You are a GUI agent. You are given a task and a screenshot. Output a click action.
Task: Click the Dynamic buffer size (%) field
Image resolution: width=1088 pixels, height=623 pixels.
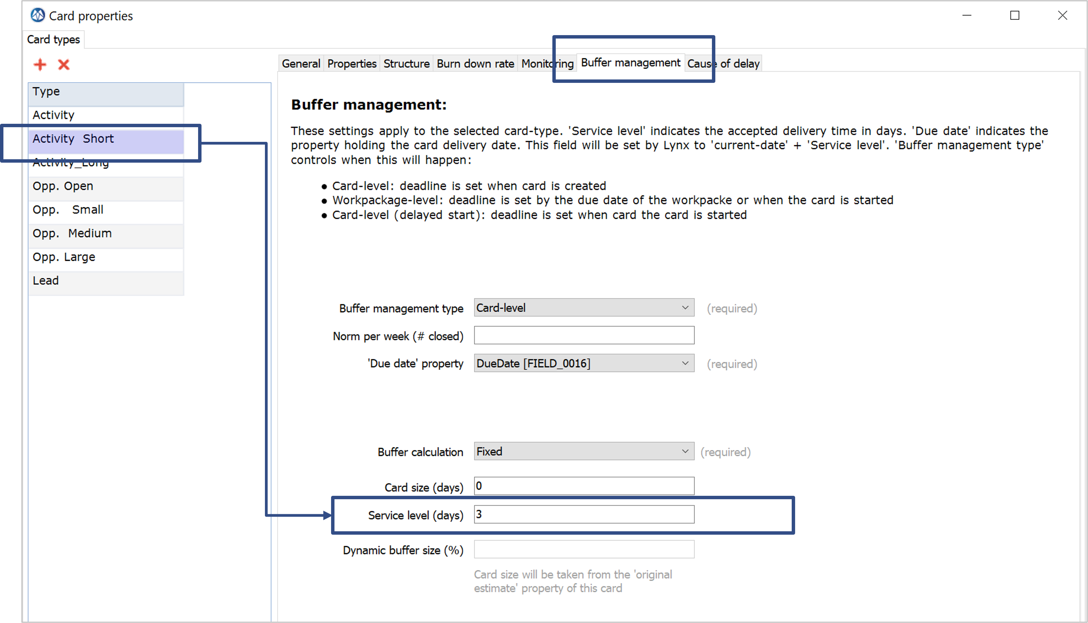[584, 549]
